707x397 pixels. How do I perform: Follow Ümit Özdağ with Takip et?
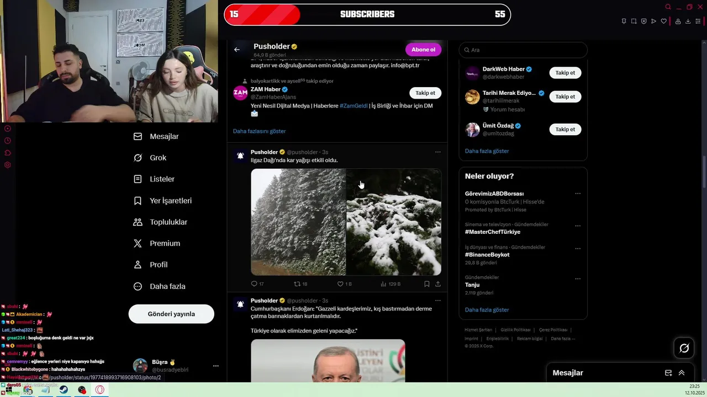click(565, 129)
